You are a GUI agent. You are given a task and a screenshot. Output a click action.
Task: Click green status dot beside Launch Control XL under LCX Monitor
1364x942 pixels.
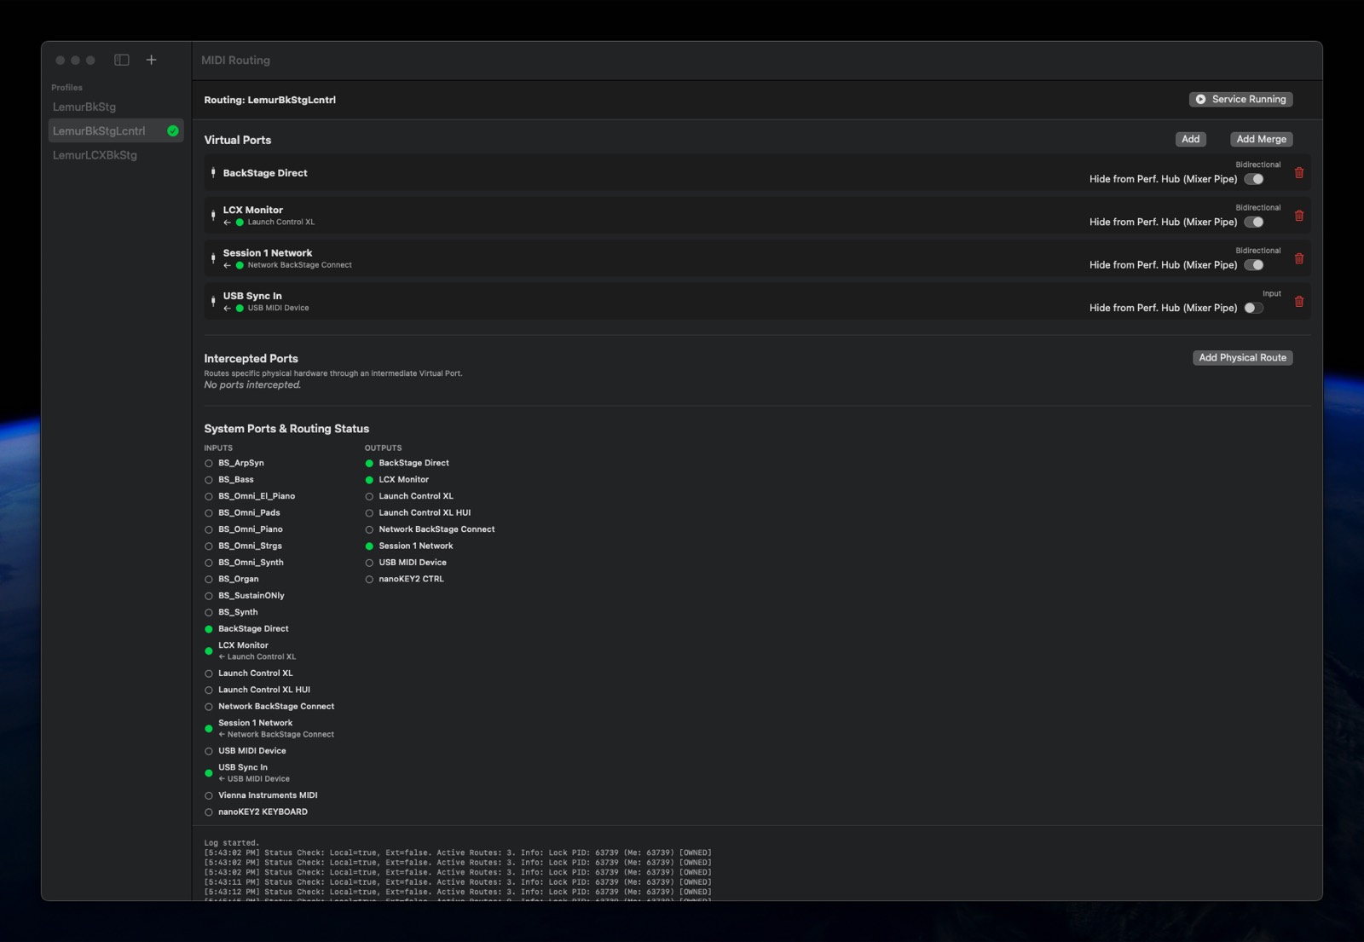[240, 222]
